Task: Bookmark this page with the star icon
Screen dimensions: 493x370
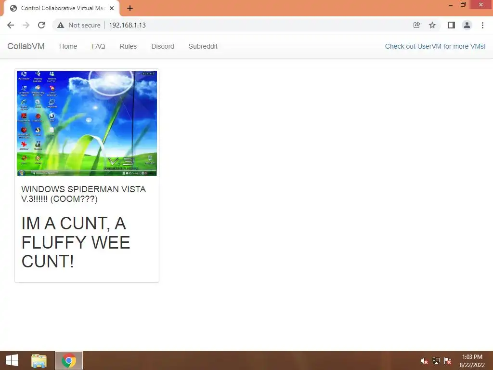Action: (x=432, y=25)
